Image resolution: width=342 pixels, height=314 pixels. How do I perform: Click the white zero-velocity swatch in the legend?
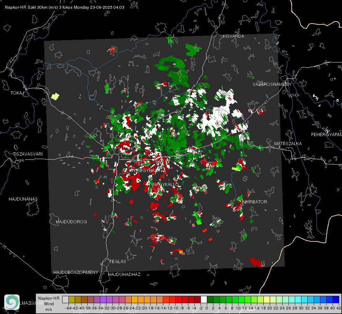(204, 299)
